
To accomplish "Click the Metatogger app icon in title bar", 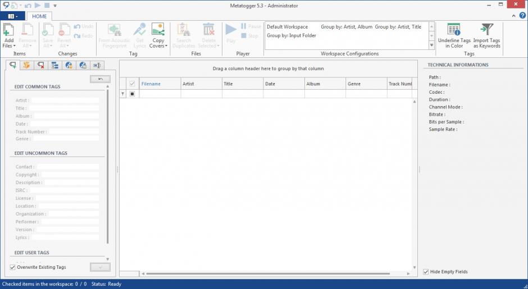I will (6, 6).
